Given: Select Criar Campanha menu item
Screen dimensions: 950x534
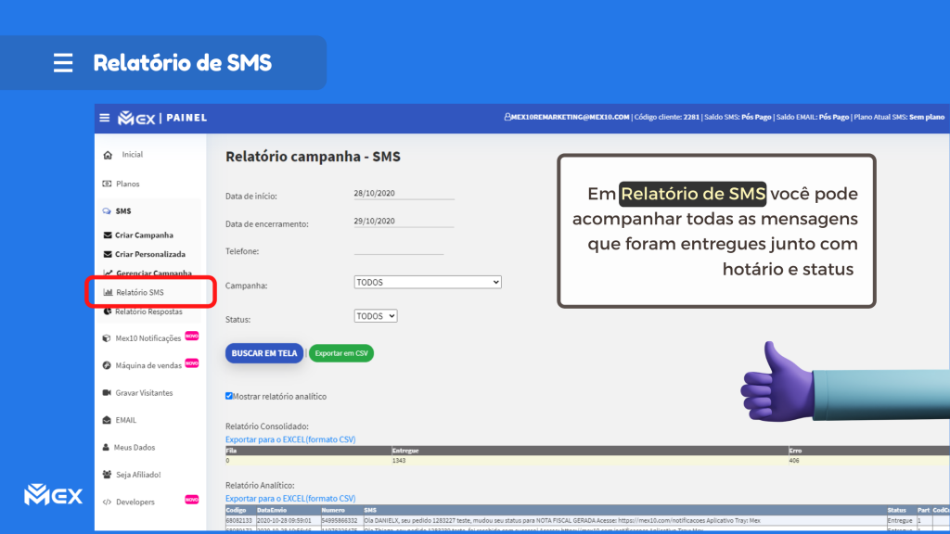Looking at the screenshot, I should (x=144, y=235).
